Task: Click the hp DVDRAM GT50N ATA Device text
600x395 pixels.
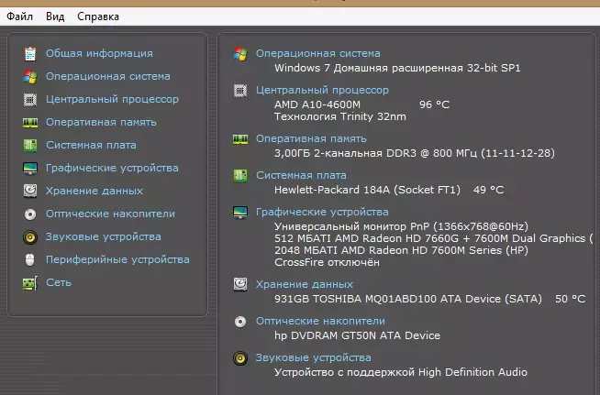Action: (x=358, y=335)
